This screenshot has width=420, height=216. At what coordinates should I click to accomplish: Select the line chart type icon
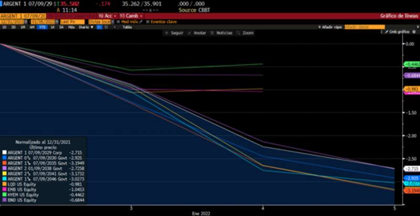pos(98,27)
